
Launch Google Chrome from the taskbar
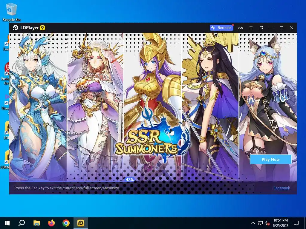[66, 223]
